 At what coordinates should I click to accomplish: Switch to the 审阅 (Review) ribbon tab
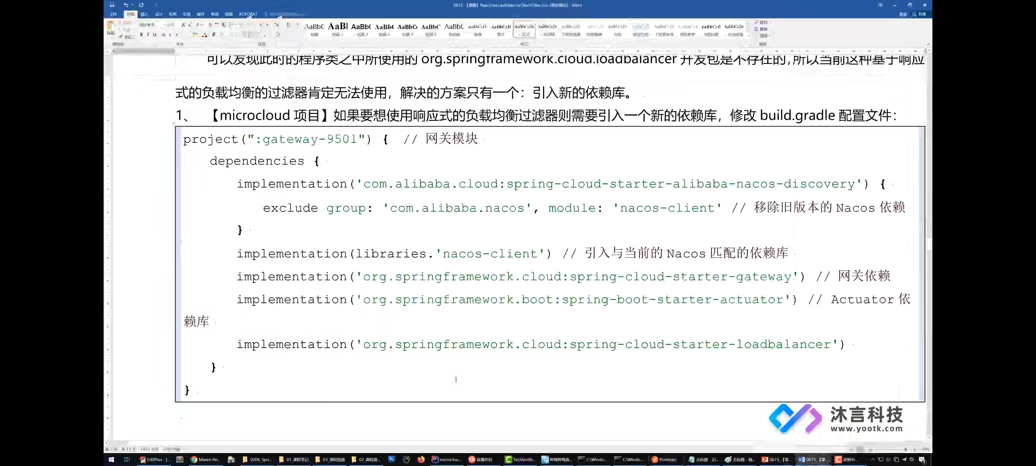click(215, 14)
